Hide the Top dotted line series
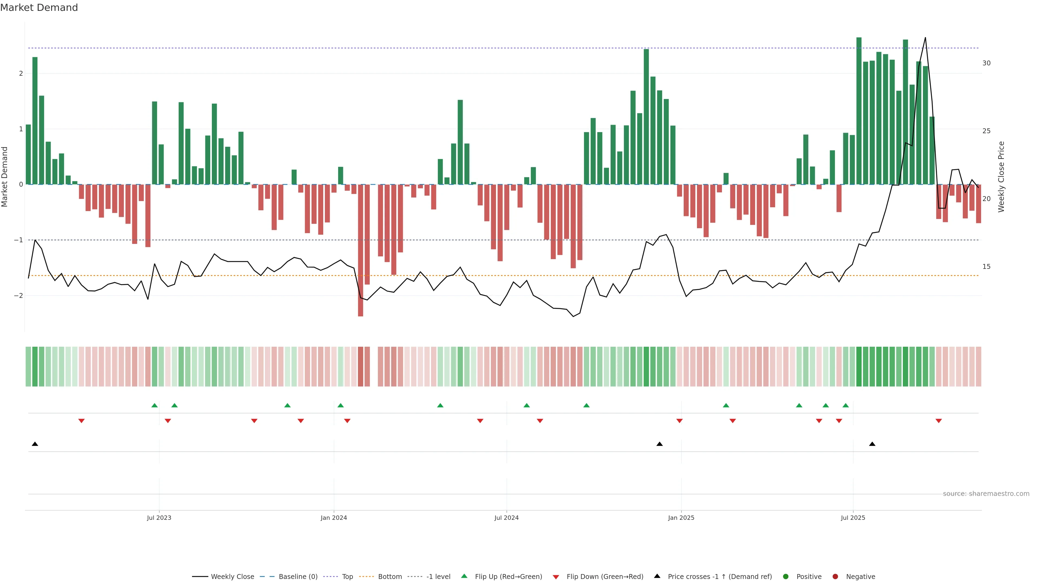This screenshot has width=1043, height=586. pyautogui.click(x=347, y=576)
